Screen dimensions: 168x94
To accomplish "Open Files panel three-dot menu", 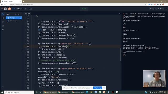I will coord(21,14).
